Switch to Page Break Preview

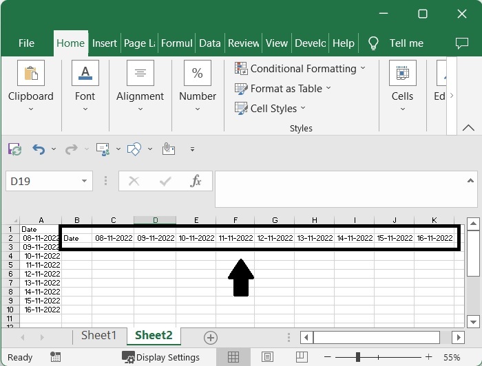pyautogui.click(x=302, y=357)
